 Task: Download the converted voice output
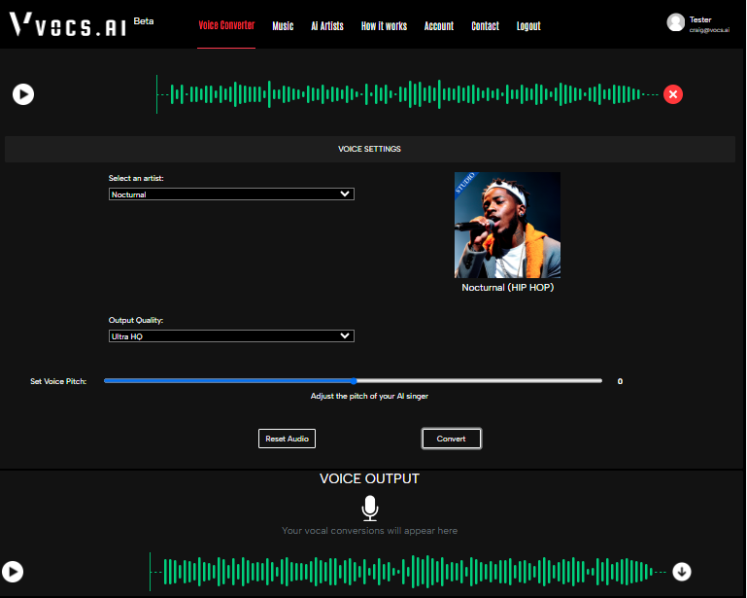pos(682,572)
